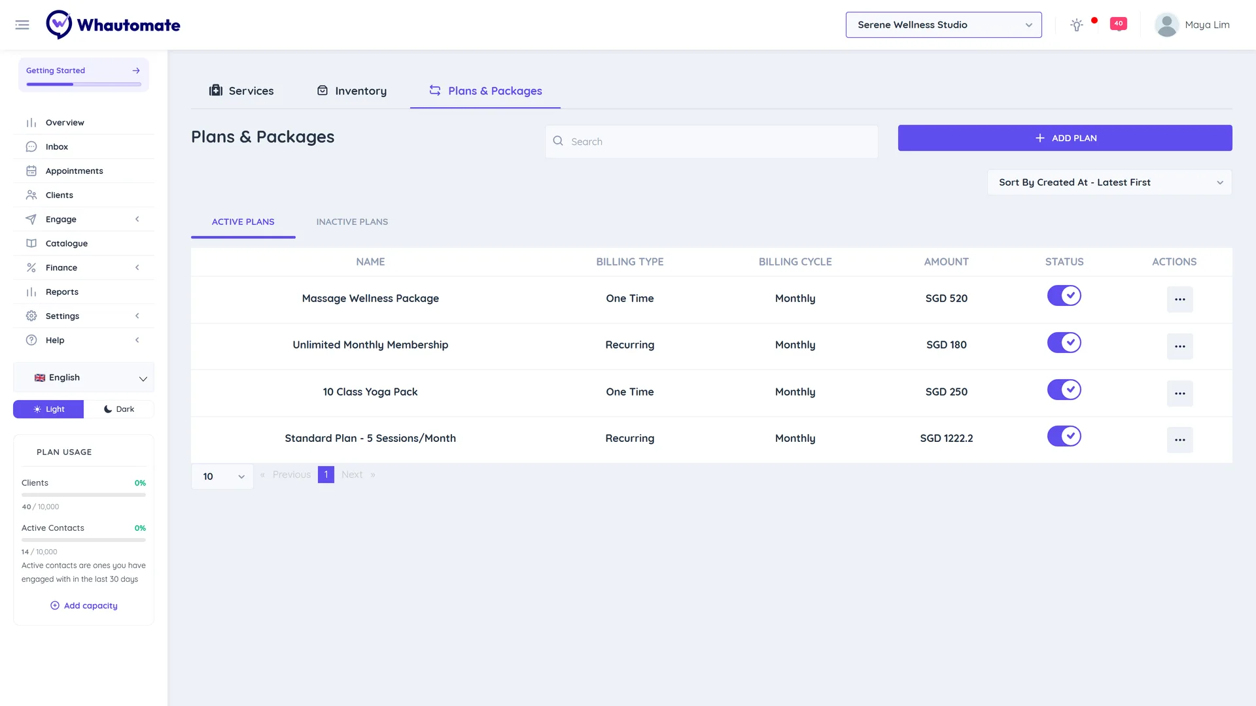1256x706 pixels.
Task: Select Light theme button
Action: click(x=48, y=409)
